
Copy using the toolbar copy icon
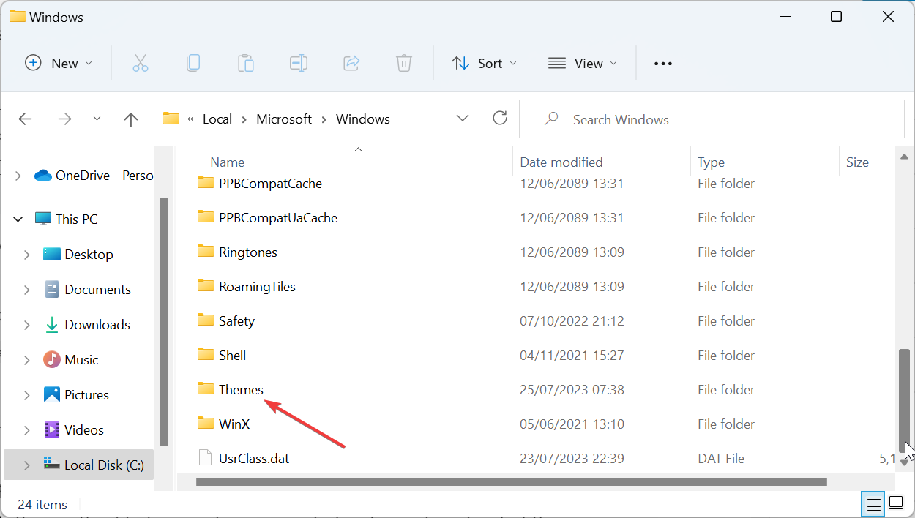pyautogui.click(x=193, y=63)
